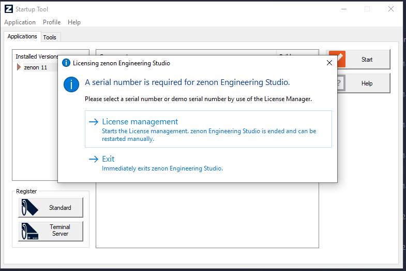The image size is (406, 271).
Task: Click the blue info icon in dialog title
Action: click(66, 63)
